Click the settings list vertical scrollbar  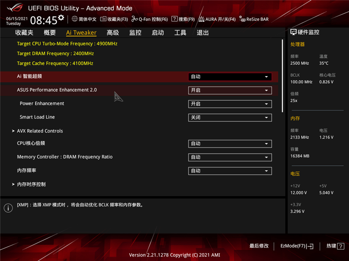tap(282, 76)
